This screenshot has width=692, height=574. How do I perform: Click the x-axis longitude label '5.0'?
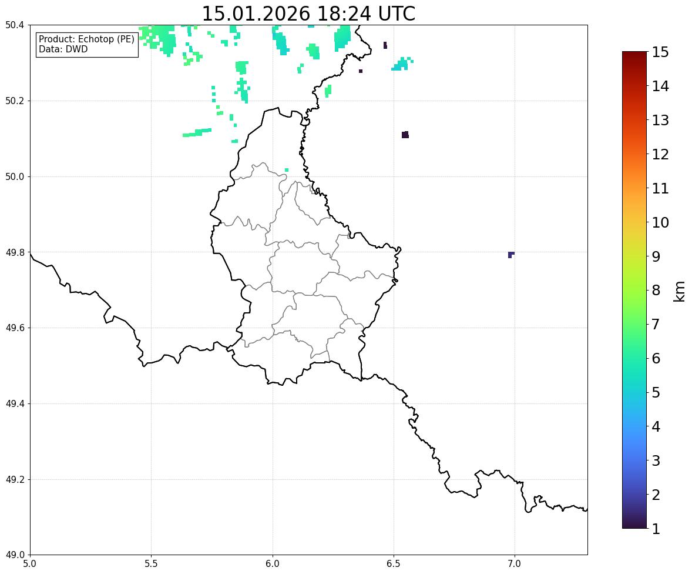[30, 564]
